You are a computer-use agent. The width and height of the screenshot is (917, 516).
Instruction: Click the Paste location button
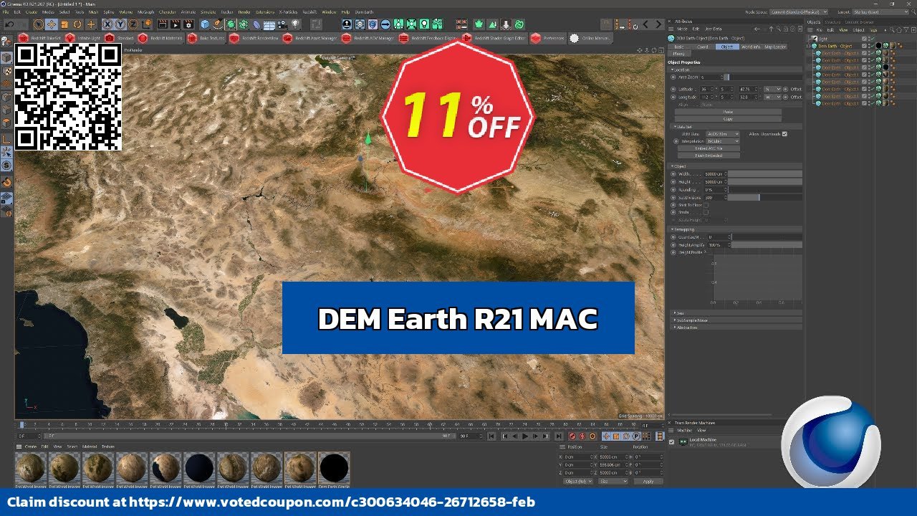click(x=728, y=112)
